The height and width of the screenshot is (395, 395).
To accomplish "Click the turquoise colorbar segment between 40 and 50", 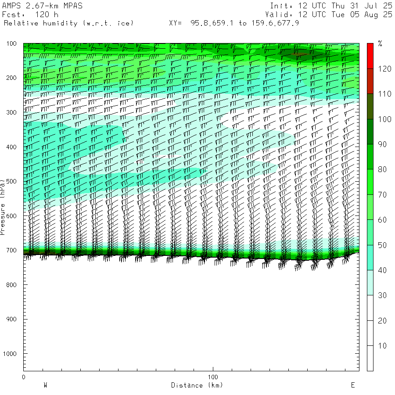I will click(370, 258).
